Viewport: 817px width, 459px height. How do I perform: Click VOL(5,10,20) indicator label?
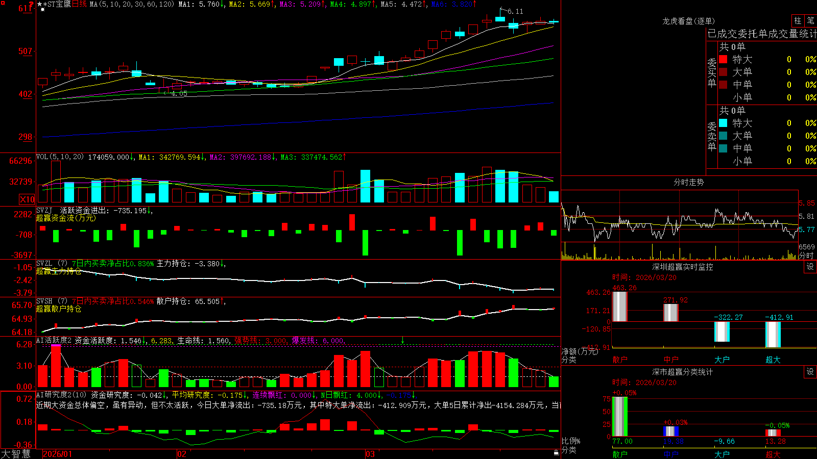click(60, 157)
